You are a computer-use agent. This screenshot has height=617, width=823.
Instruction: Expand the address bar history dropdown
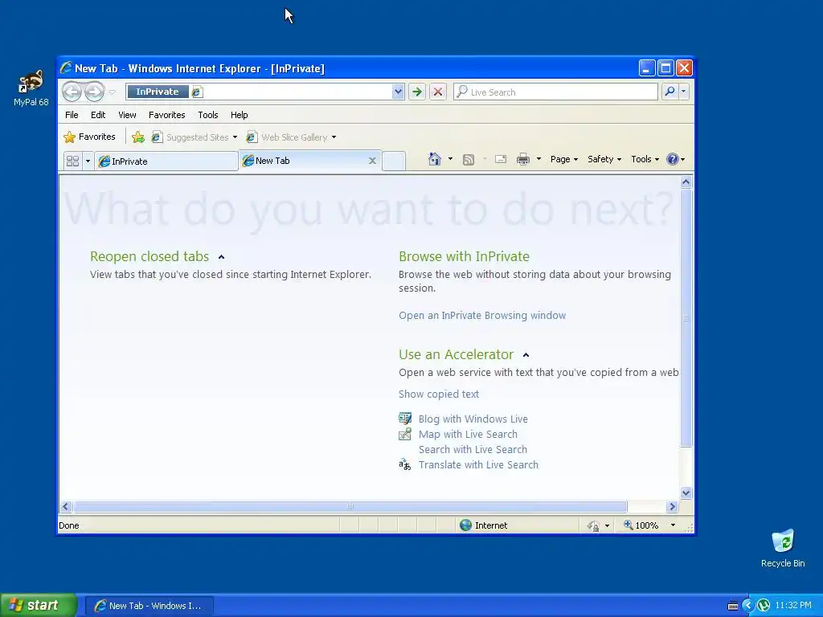398,92
